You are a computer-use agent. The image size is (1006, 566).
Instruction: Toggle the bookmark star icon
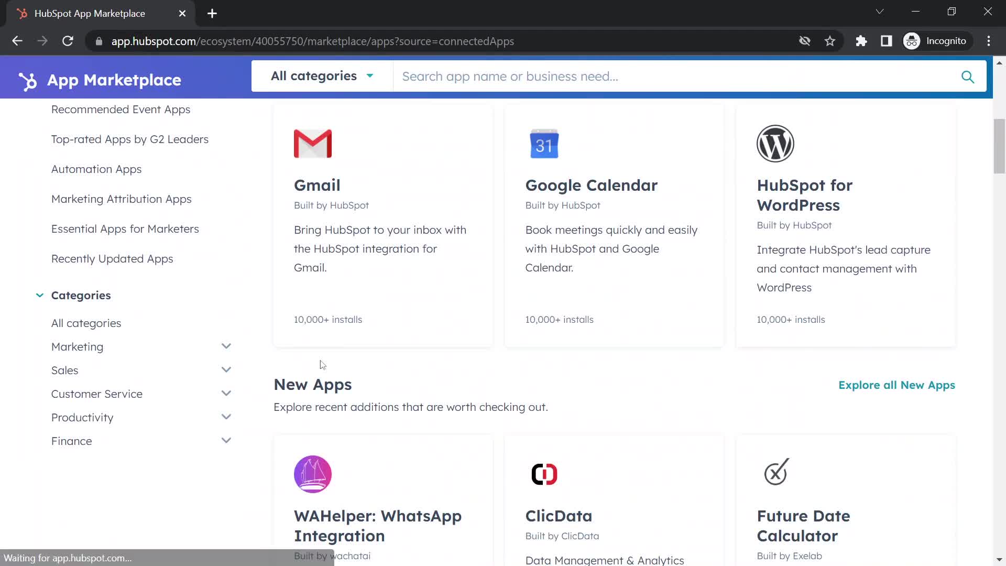point(831,41)
